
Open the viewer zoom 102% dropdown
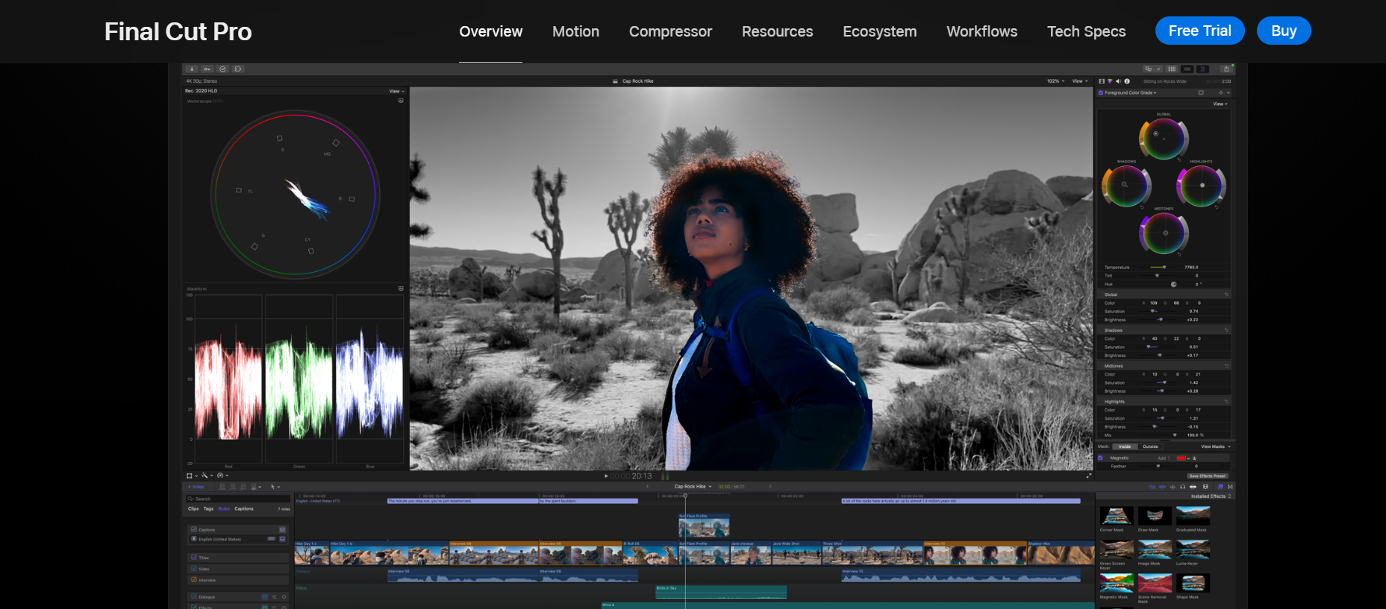(x=1054, y=81)
